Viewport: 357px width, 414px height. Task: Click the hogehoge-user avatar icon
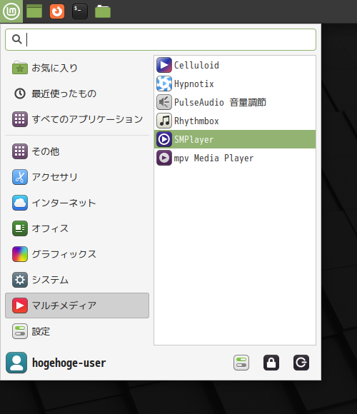coord(16,363)
